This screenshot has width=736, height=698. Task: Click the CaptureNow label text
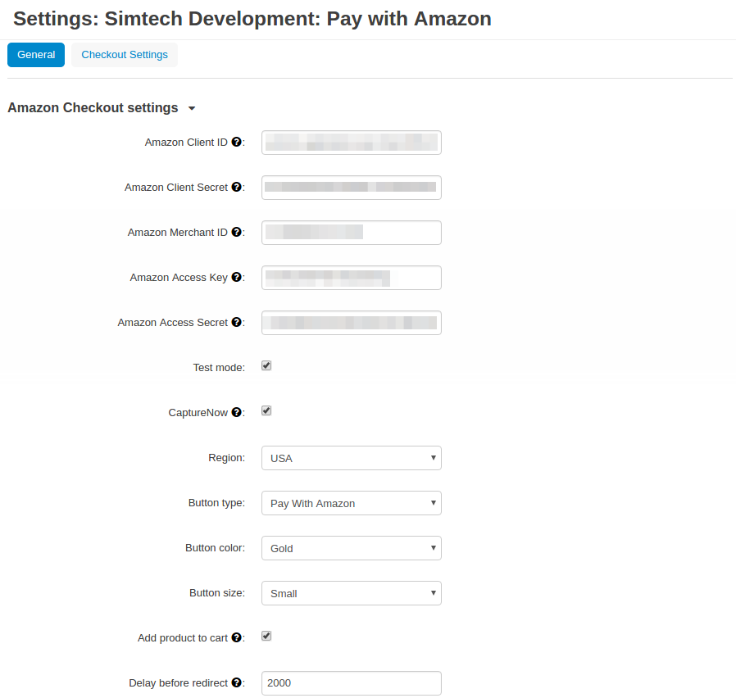pyautogui.click(x=198, y=412)
